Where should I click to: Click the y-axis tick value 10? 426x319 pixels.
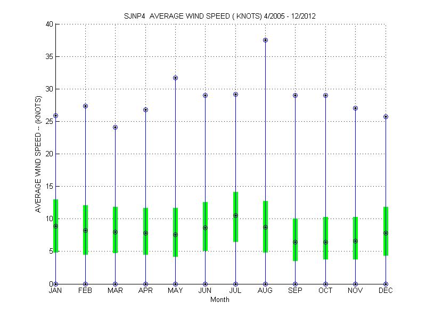(x=50, y=219)
